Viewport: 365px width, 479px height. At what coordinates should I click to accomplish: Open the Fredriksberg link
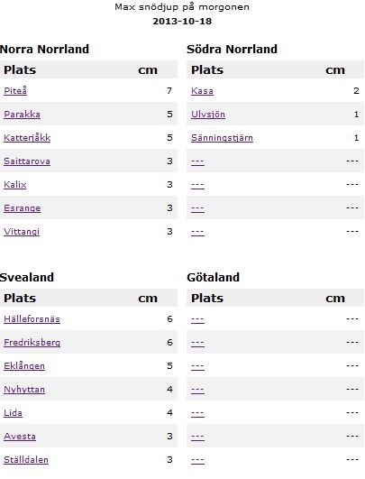32,343
